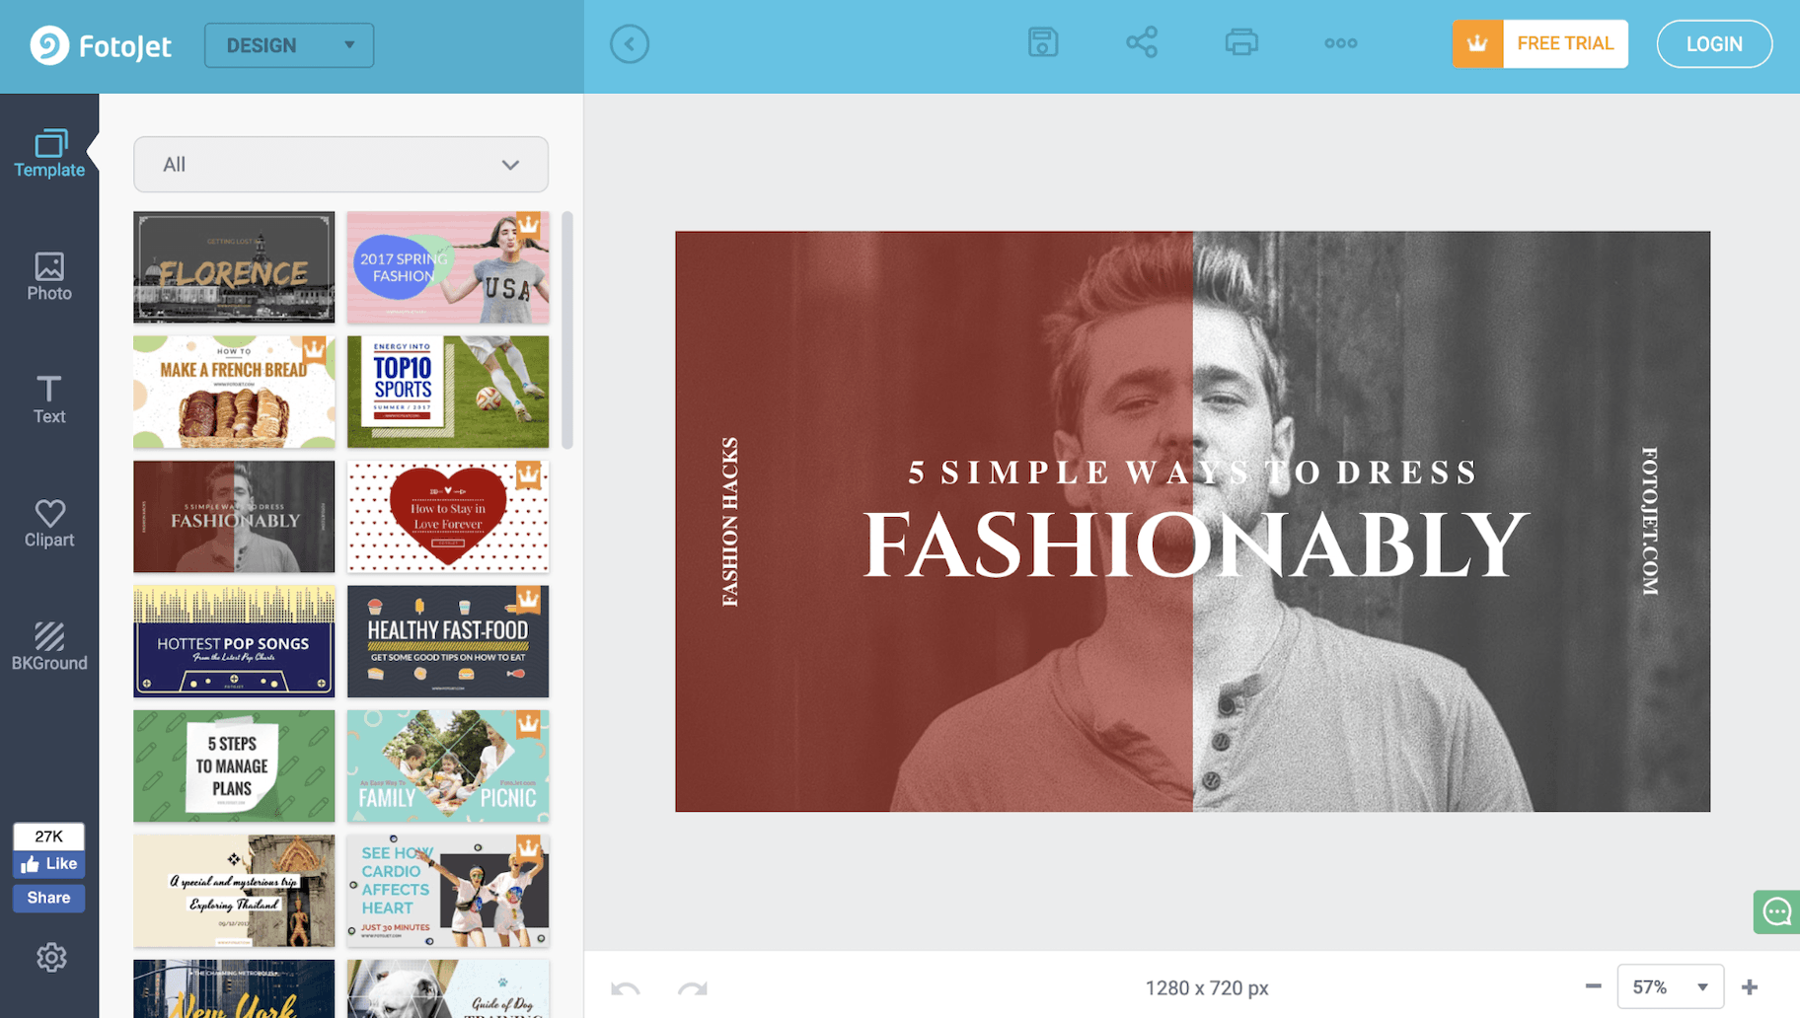The width and height of the screenshot is (1800, 1018).
Task: Click the redo arrow icon
Action: [x=692, y=988]
